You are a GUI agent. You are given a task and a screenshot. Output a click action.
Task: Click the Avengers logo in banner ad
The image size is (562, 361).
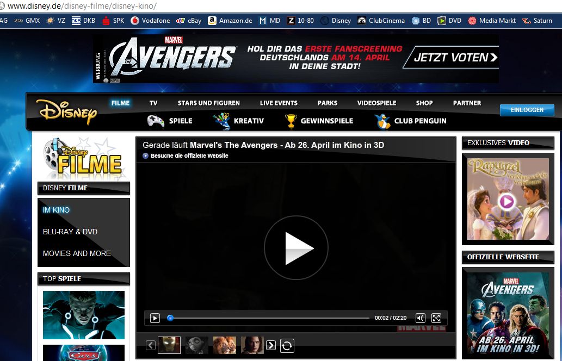point(173,57)
